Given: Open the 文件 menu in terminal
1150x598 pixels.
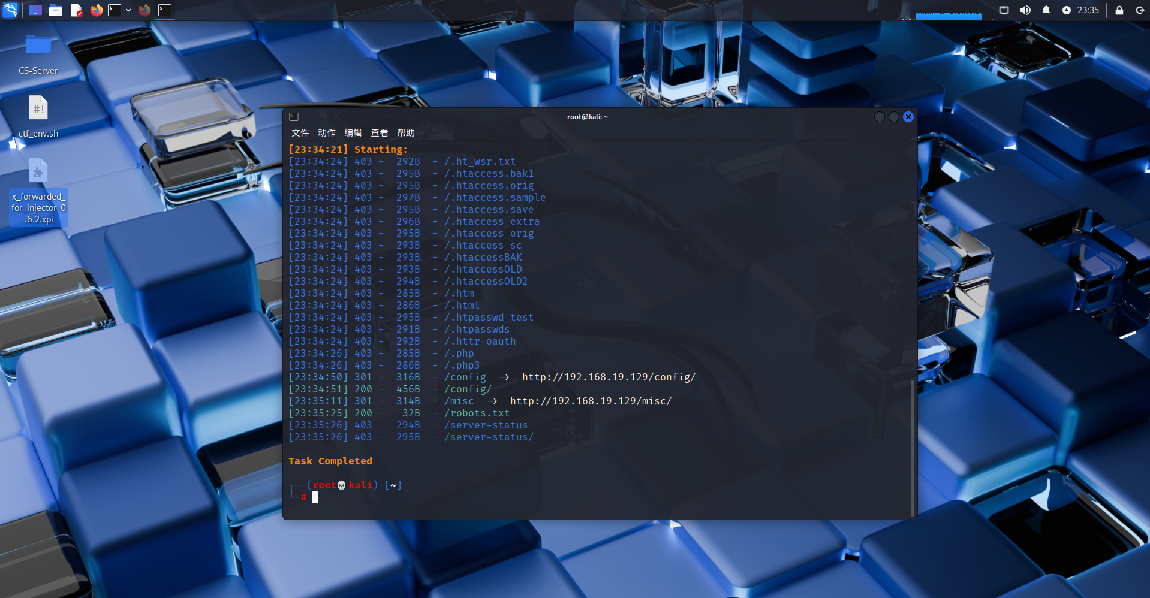Looking at the screenshot, I should (300, 133).
